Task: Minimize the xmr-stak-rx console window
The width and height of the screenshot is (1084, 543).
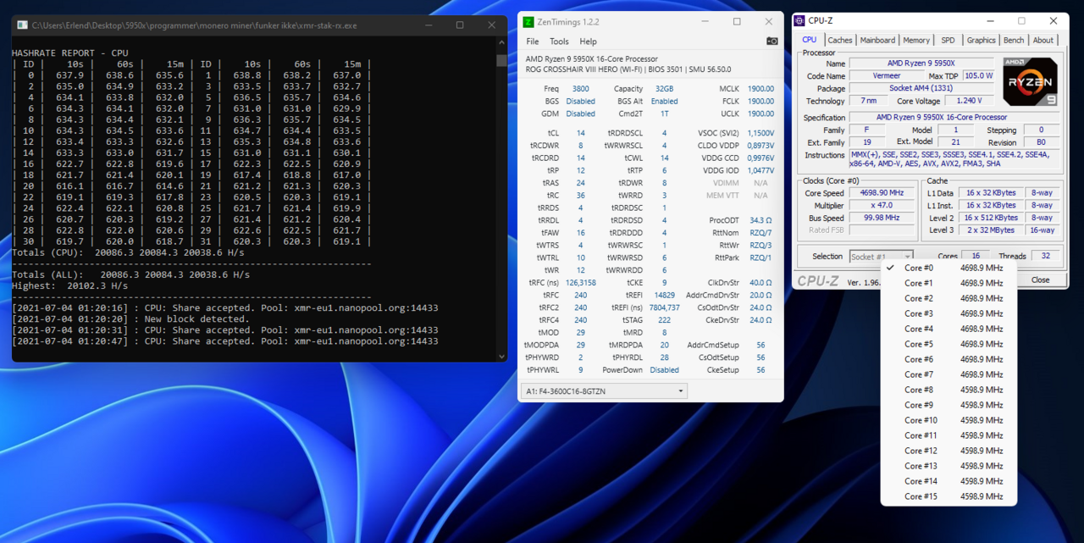Action: 429,25
